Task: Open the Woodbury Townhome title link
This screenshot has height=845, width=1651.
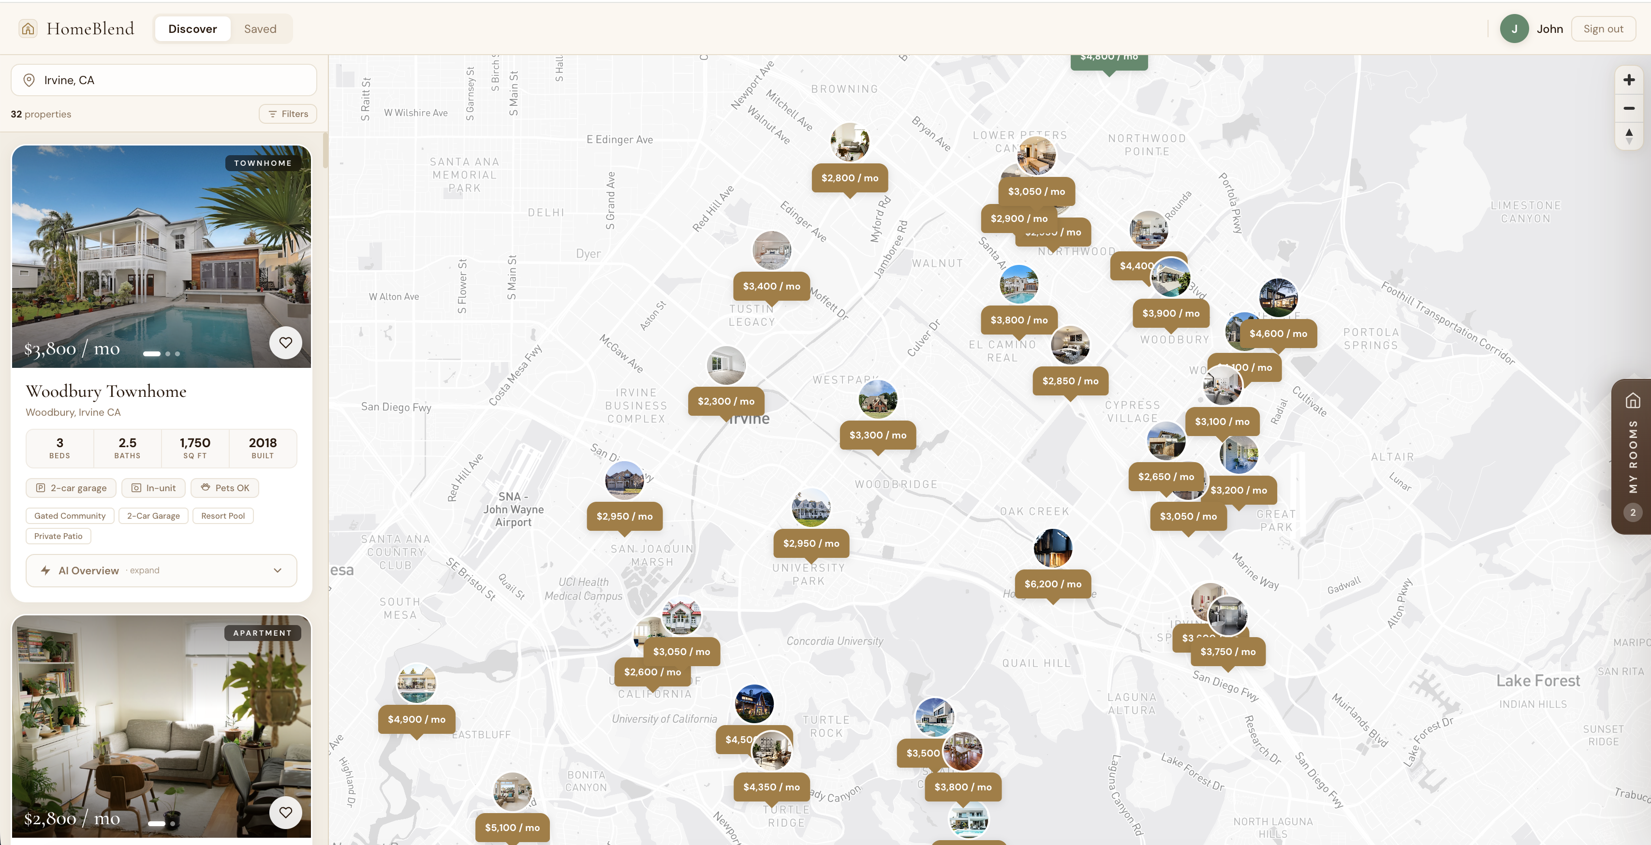Action: pos(106,392)
